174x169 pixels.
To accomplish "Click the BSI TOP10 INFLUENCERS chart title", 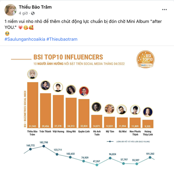I will (x=68, y=57).
